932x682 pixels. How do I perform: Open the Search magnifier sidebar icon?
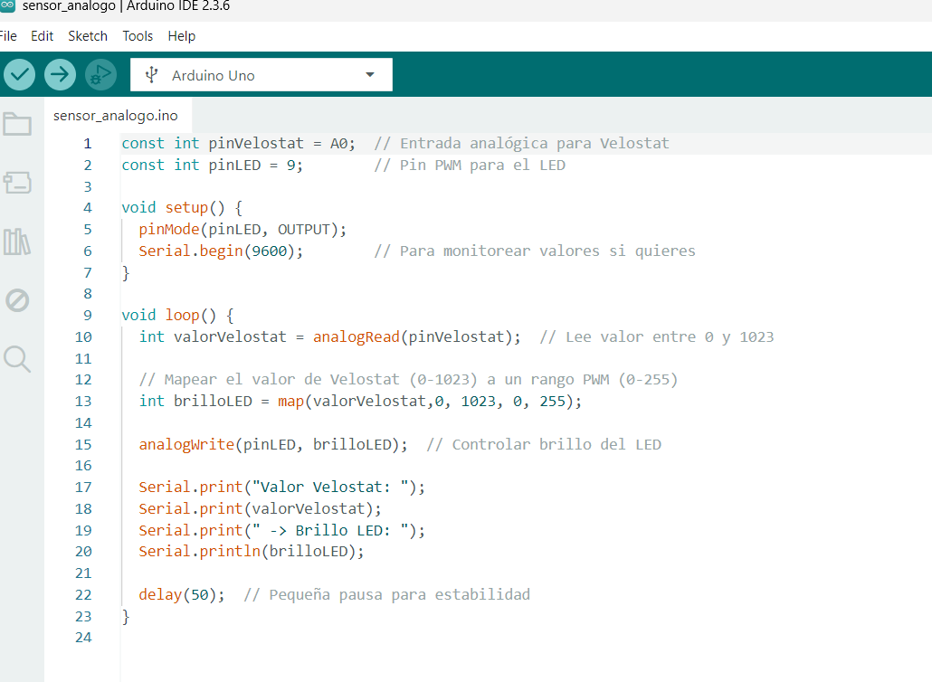(x=17, y=359)
